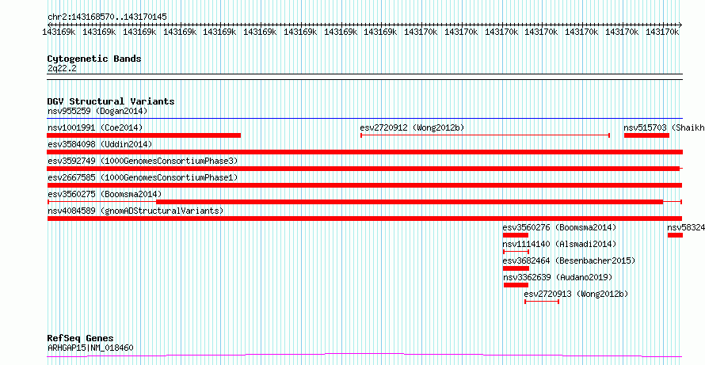Image resolution: width=705 pixels, height=365 pixels.
Task: Open esv3592749 (1000GenomesConsortiumPhase3) label
Action: tap(143, 161)
